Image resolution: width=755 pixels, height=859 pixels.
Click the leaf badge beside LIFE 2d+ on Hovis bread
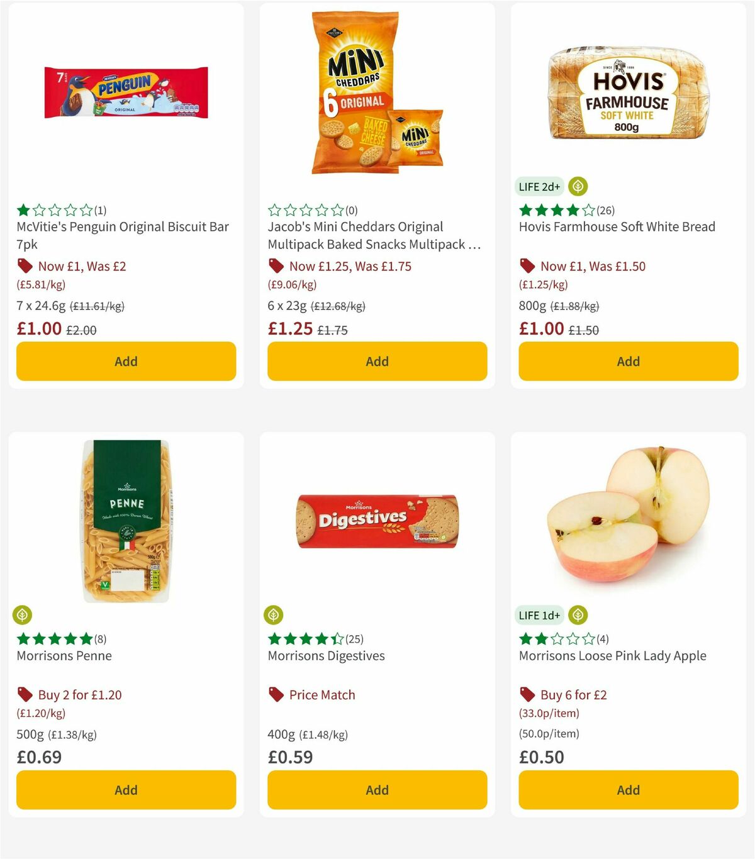pyautogui.click(x=578, y=186)
